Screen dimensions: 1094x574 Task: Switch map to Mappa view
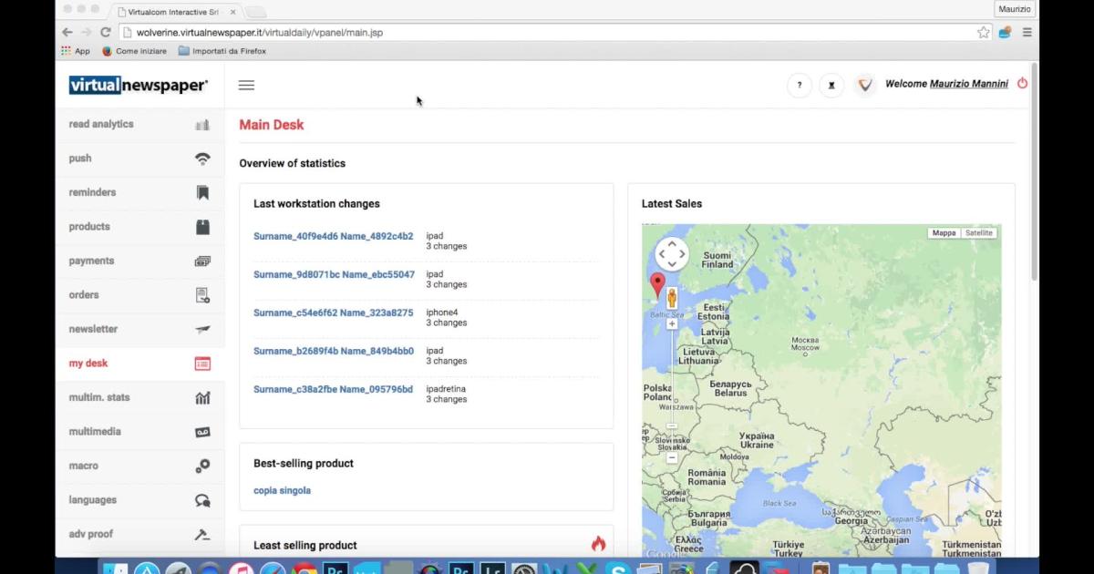pos(944,233)
